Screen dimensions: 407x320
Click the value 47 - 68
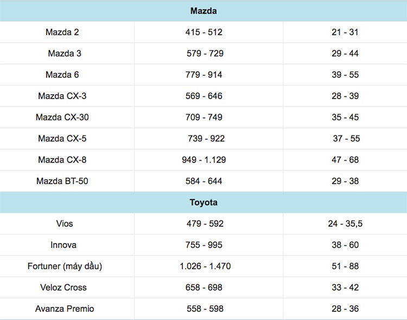(x=345, y=160)
